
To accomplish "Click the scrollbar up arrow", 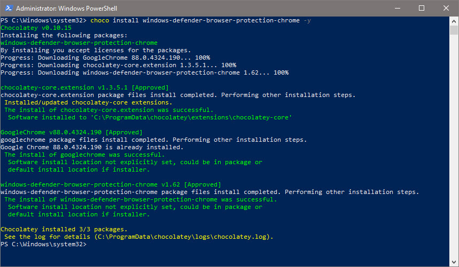I will (x=454, y=21).
